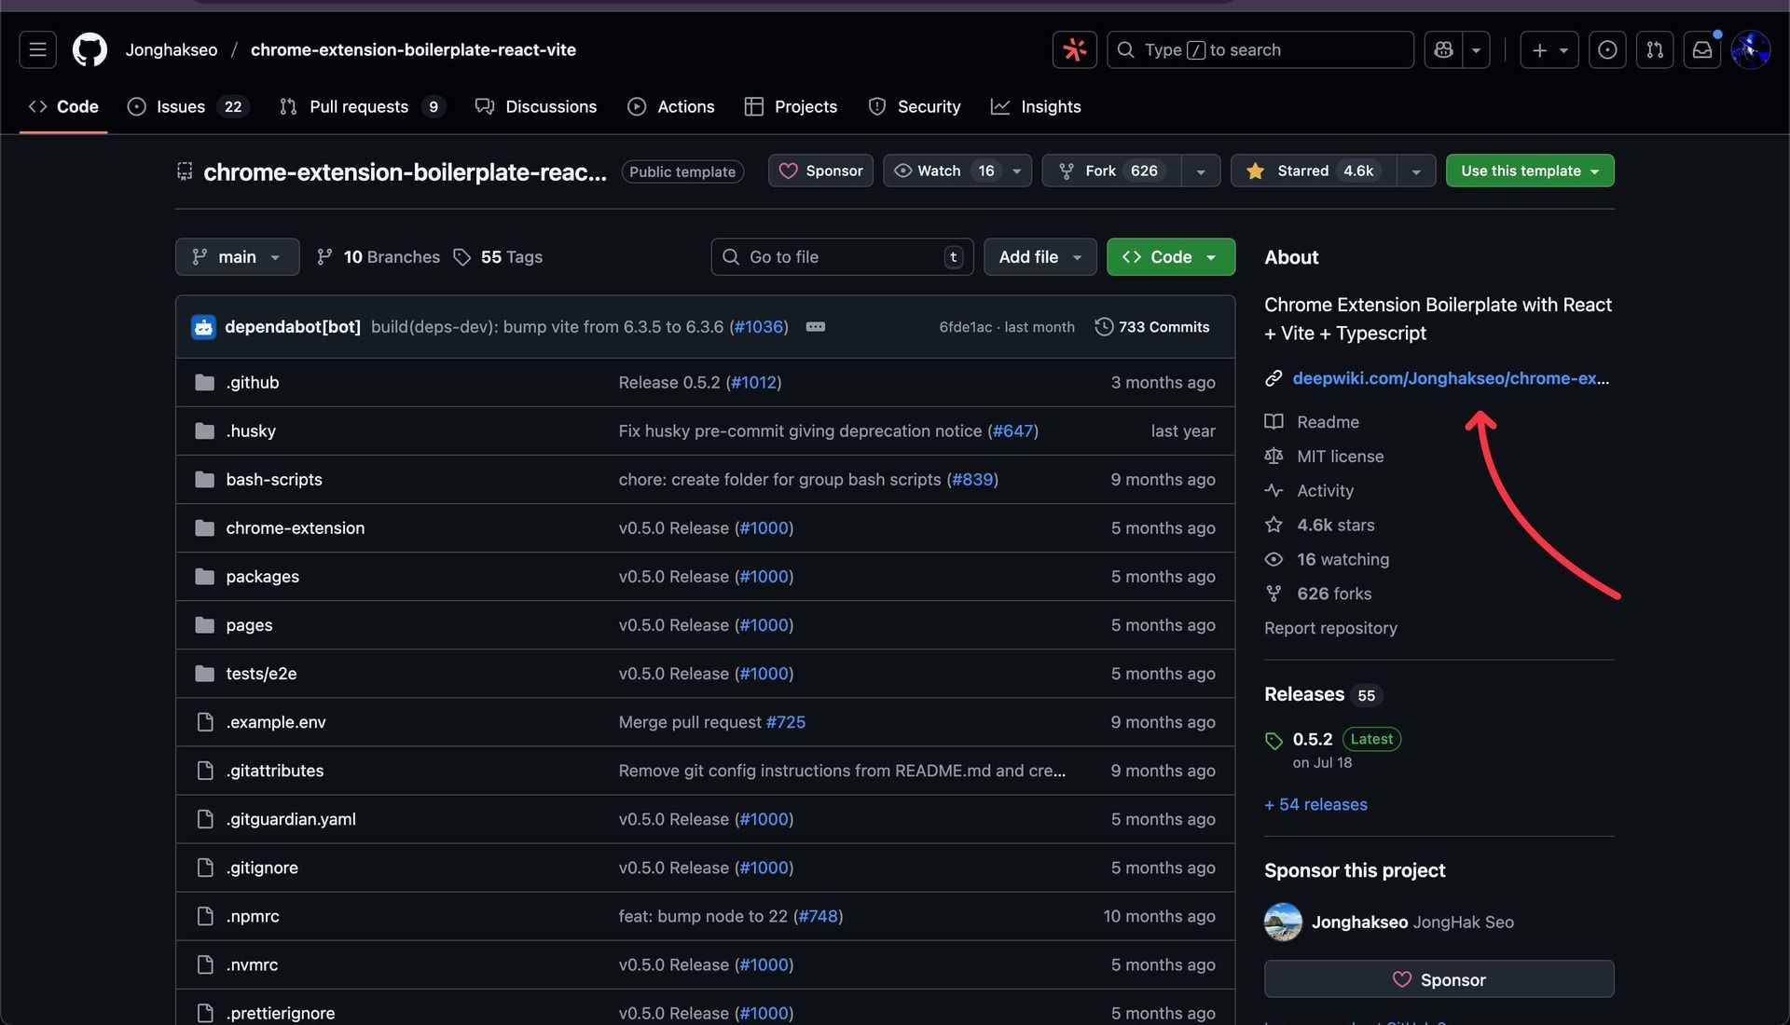Open issues icon in top header
Viewport: 1790px width, 1025px height.
[1607, 50]
